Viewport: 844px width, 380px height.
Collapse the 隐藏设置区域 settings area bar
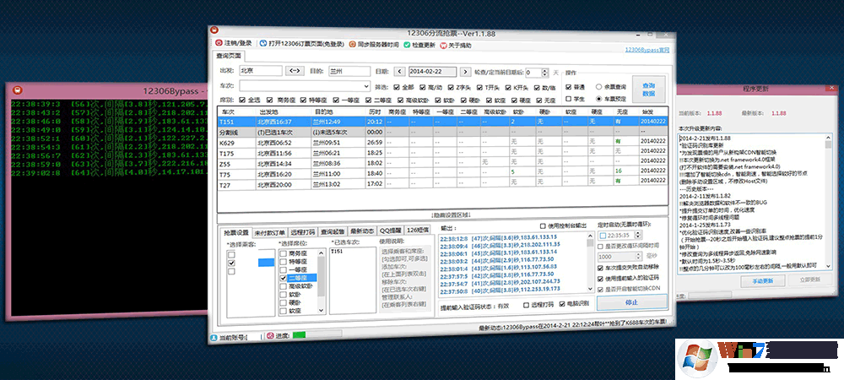pos(442,216)
